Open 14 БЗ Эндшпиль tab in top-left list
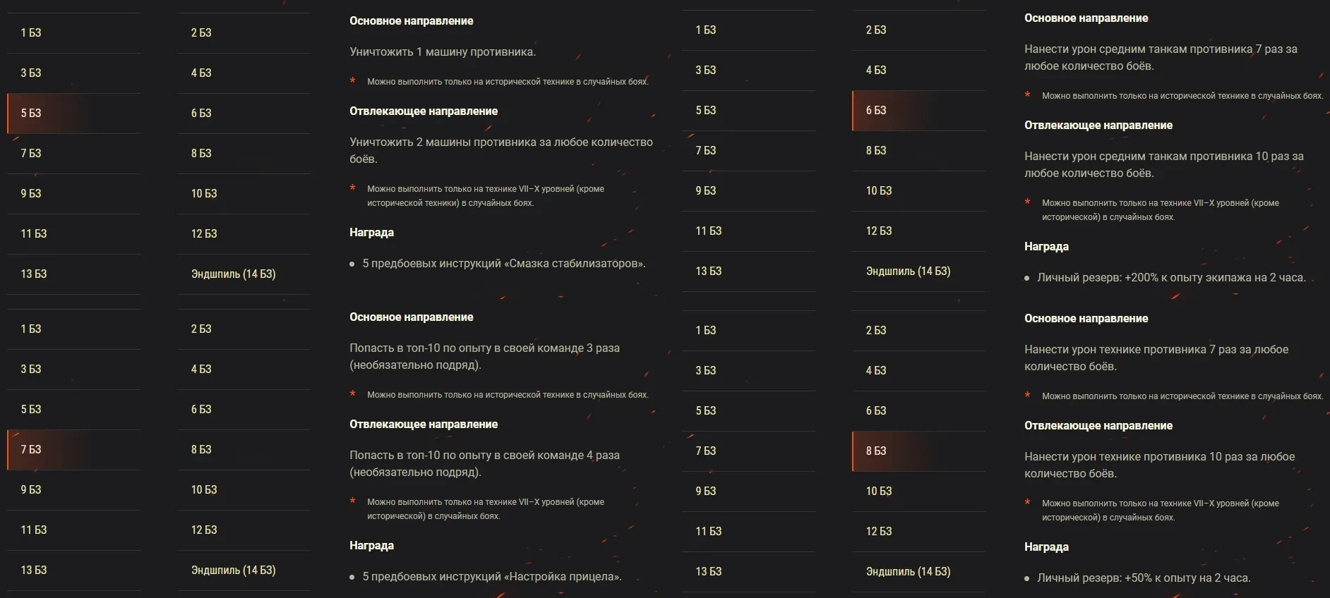 tap(233, 274)
